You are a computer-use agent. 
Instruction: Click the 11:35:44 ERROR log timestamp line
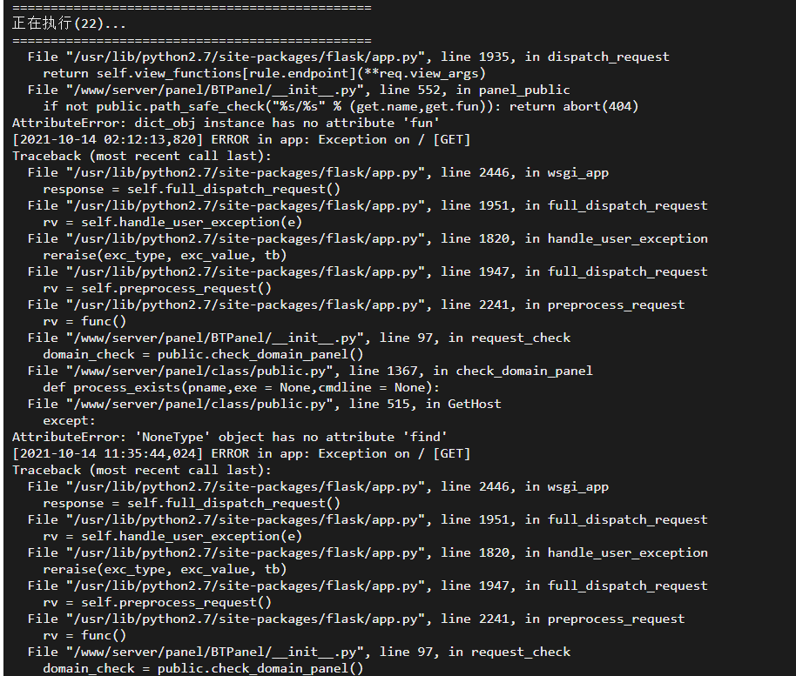(x=241, y=453)
